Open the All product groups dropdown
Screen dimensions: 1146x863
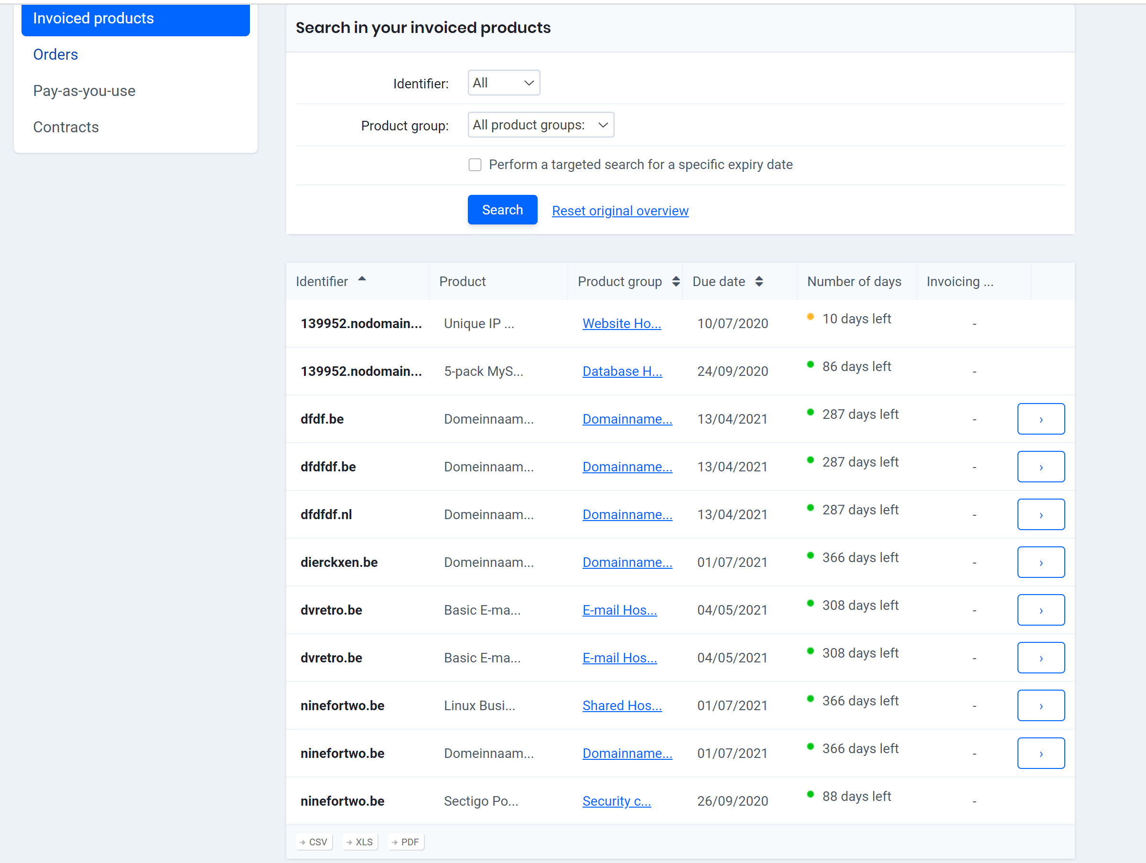coord(541,125)
